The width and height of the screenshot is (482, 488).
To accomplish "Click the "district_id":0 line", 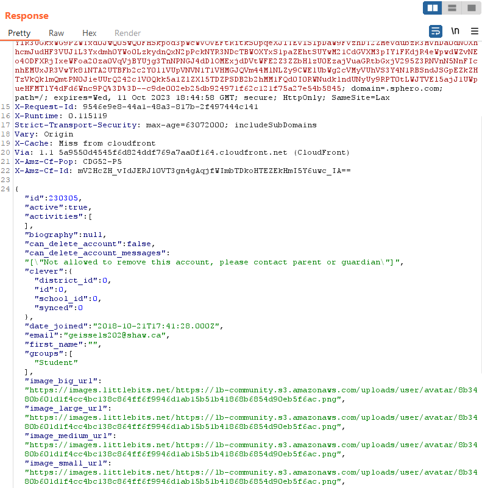I will 73,280.
